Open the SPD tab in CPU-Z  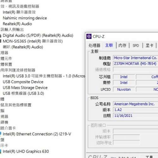pos(136,46)
